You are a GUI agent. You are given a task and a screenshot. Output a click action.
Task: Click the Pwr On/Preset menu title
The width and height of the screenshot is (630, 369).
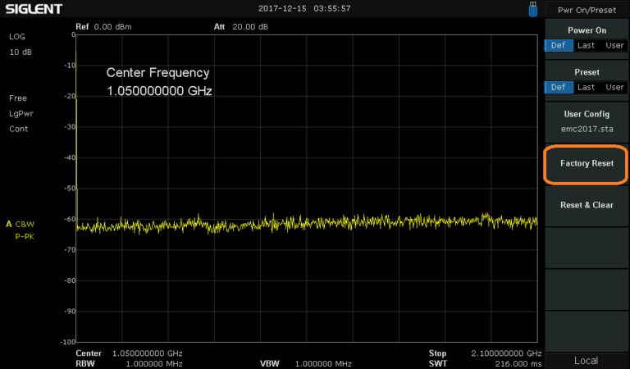[587, 11]
